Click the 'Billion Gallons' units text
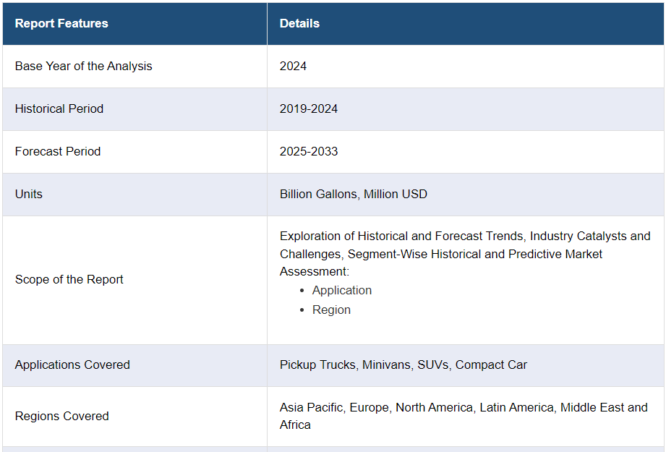Viewport: 666px width, 452px height. [x=318, y=194]
